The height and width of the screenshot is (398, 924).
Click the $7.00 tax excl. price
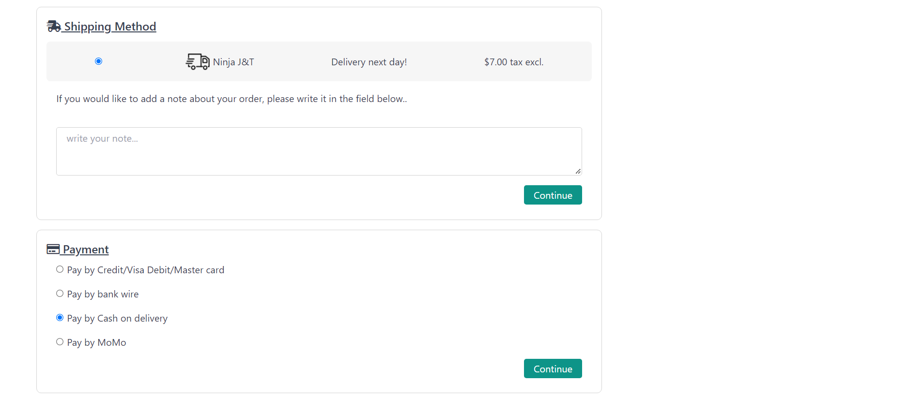click(x=514, y=62)
